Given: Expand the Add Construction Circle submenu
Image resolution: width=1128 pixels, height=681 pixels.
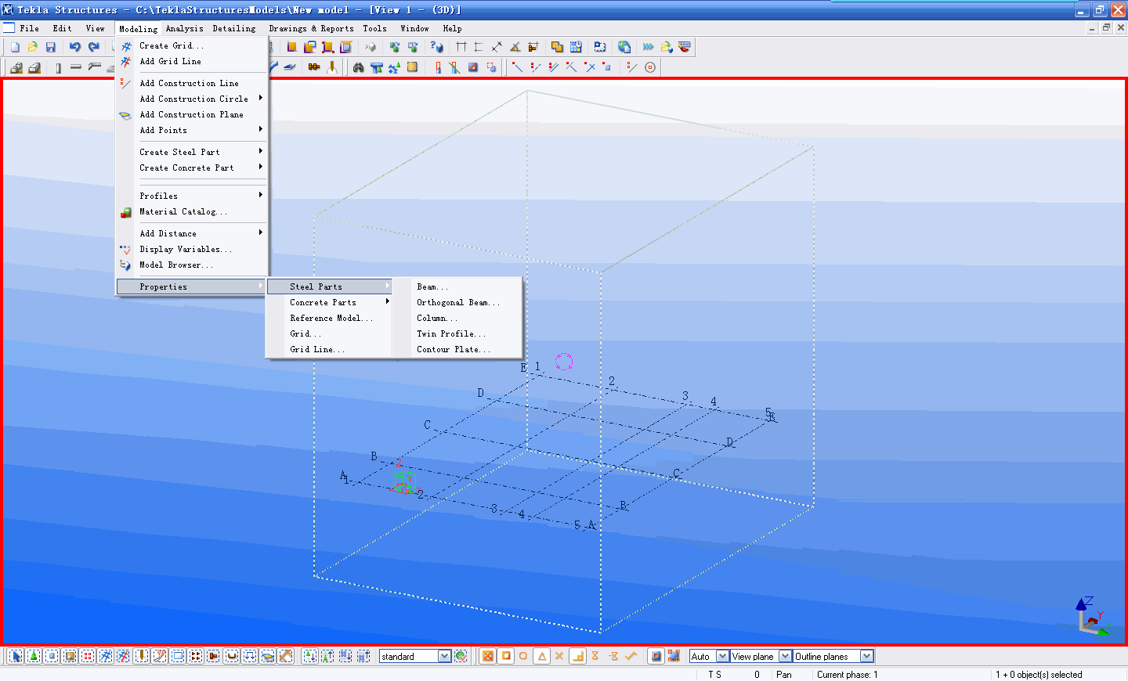Looking at the screenshot, I should 192,99.
